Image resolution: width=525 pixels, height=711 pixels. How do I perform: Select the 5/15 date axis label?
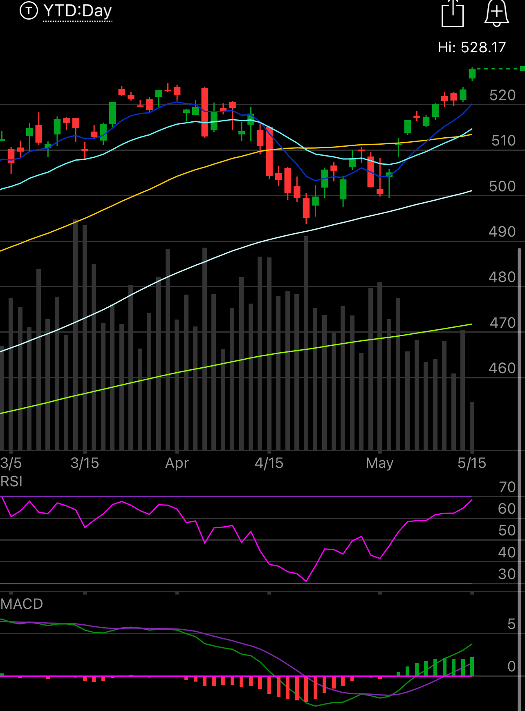(472, 463)
